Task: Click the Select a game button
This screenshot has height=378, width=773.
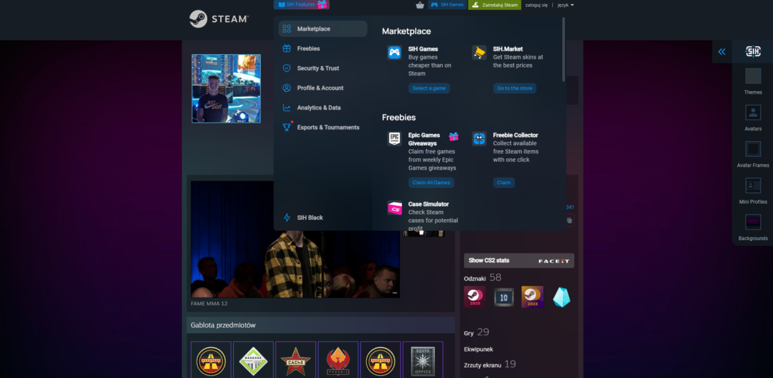Action: 429,88
